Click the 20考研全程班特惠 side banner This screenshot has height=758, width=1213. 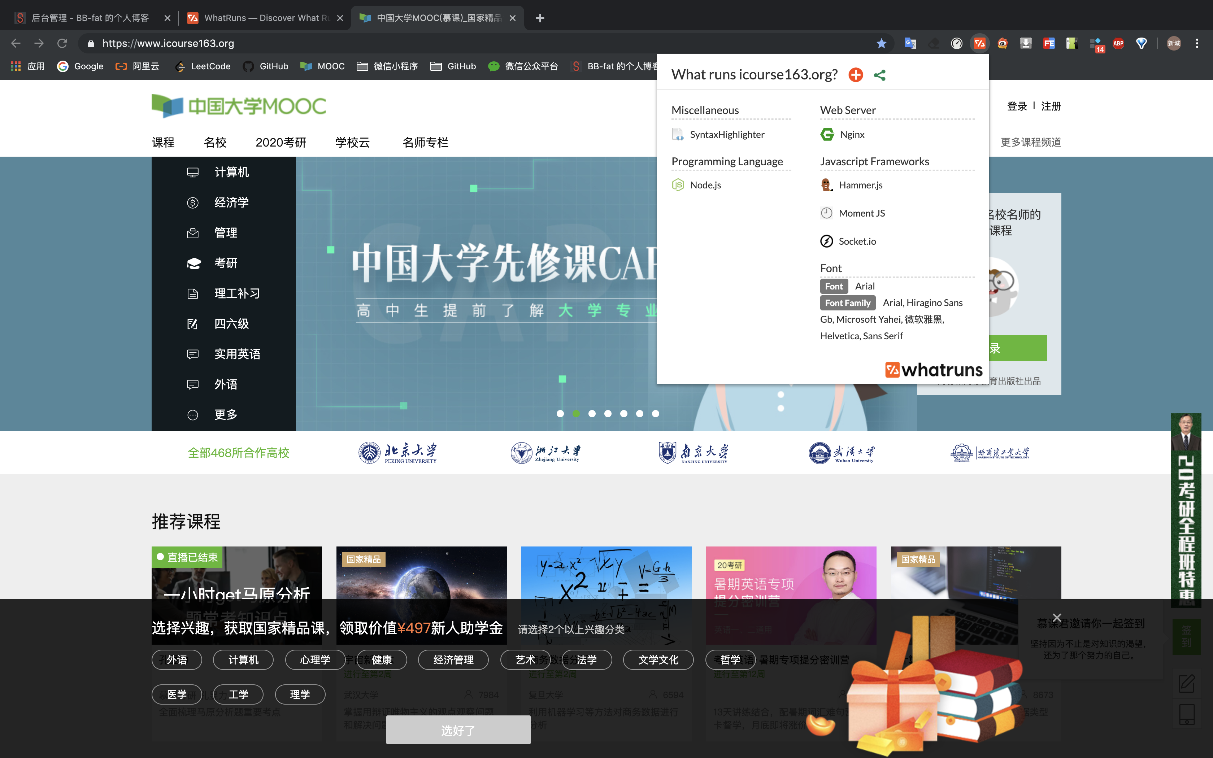tap(1186, 510)
